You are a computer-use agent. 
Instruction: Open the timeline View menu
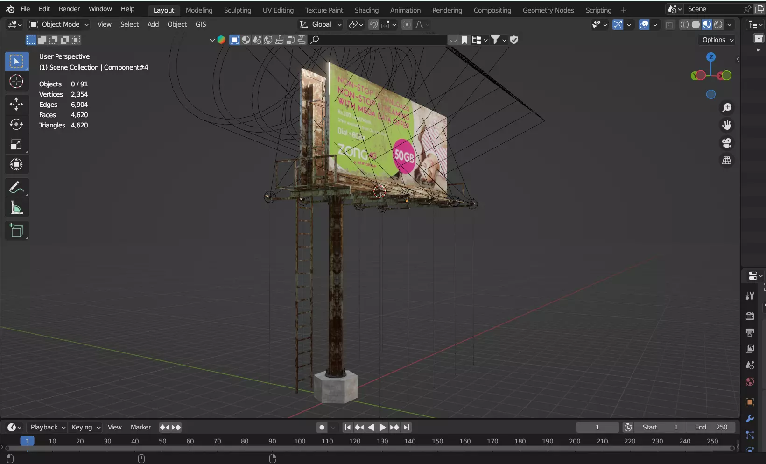coord(114,427)
